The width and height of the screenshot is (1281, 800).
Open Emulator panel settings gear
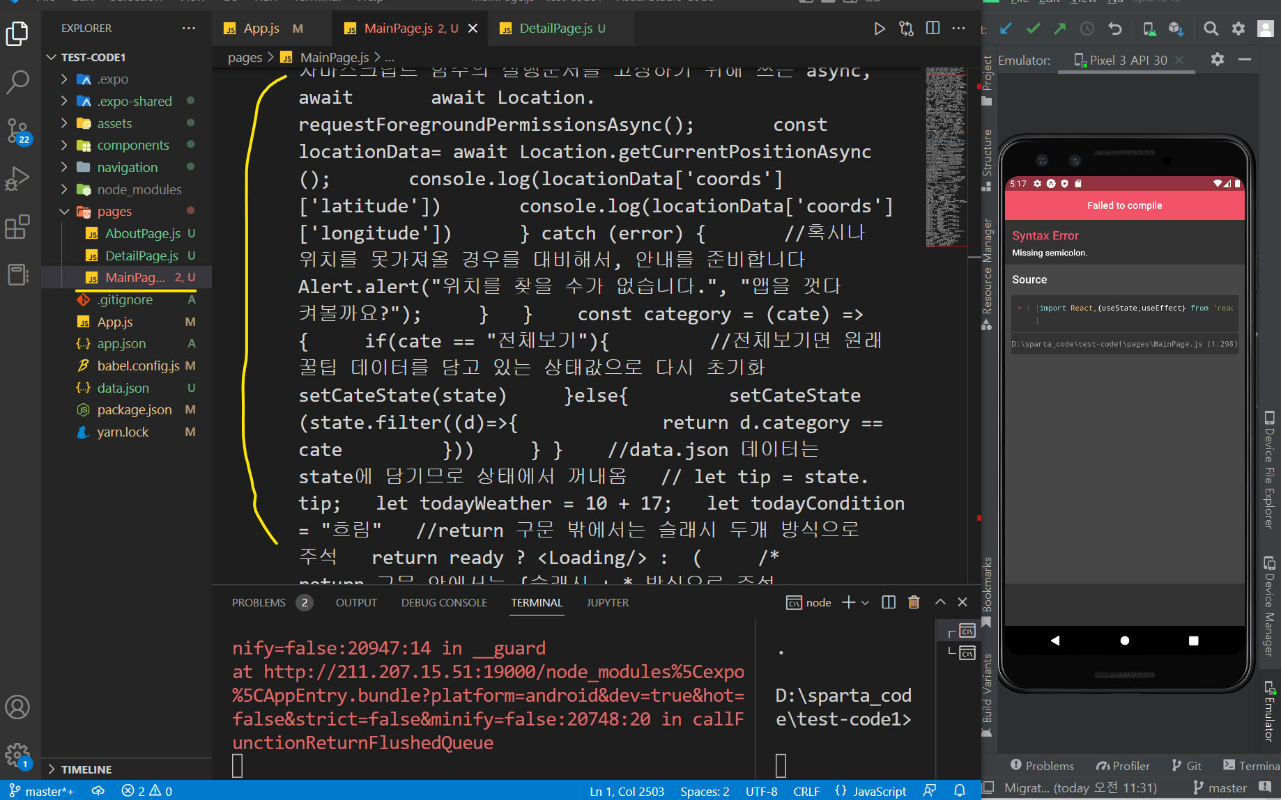[1218, 60]
